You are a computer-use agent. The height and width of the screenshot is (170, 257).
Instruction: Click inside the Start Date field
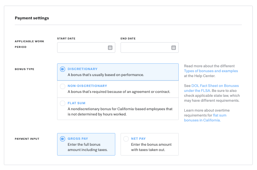pyautogui.click(x=86, y=48)
